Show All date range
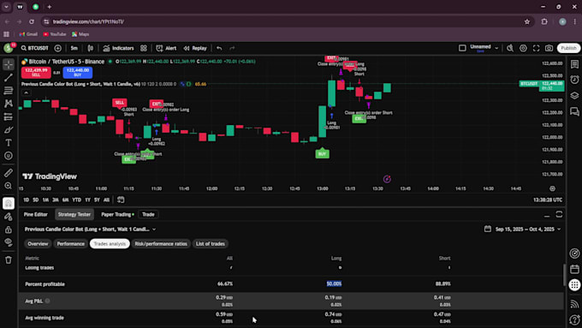 [106, 200]
